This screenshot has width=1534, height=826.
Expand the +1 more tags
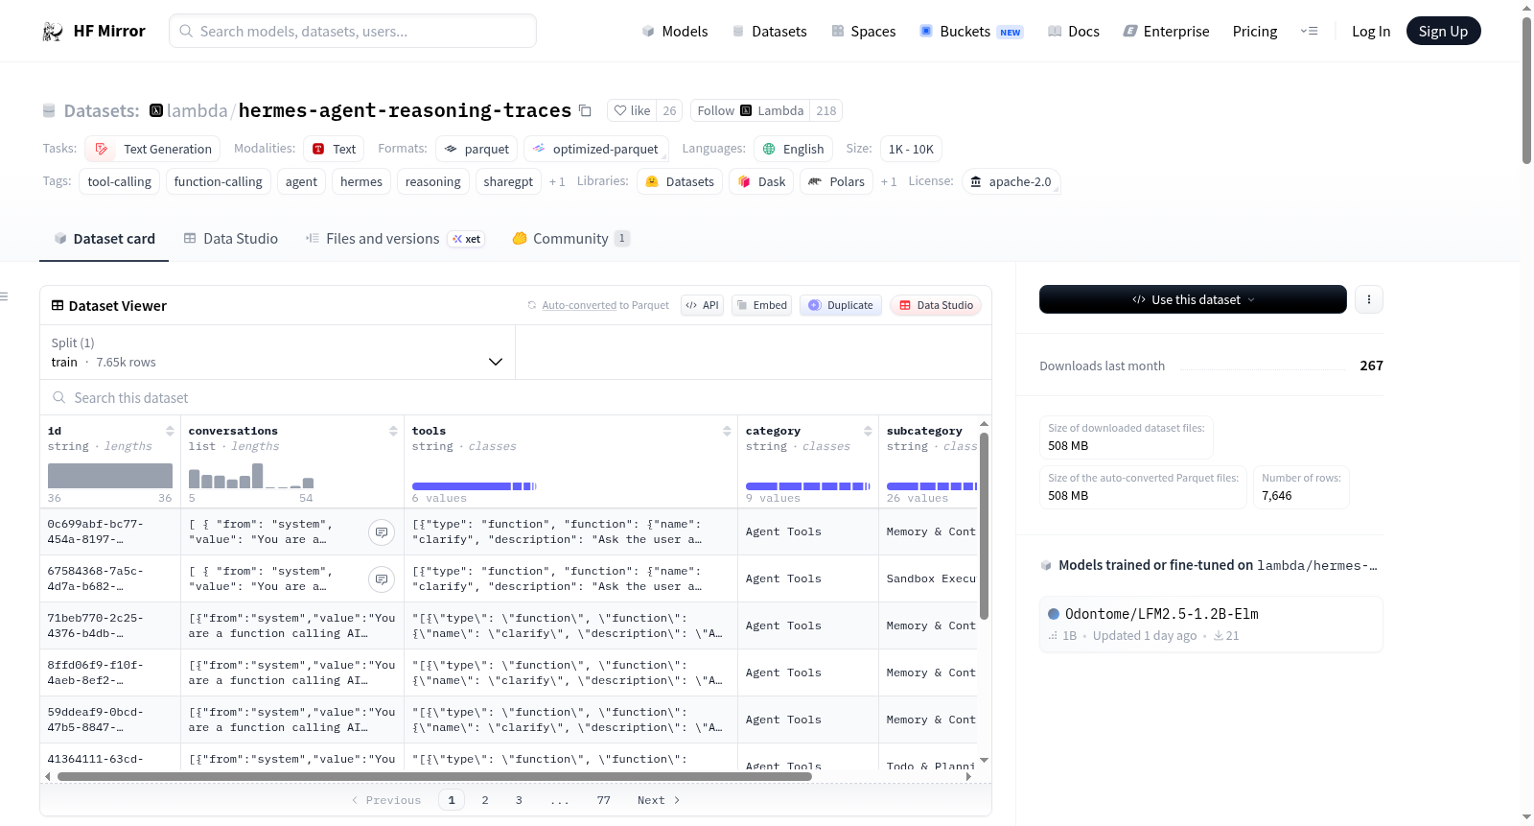click(557, 181)
